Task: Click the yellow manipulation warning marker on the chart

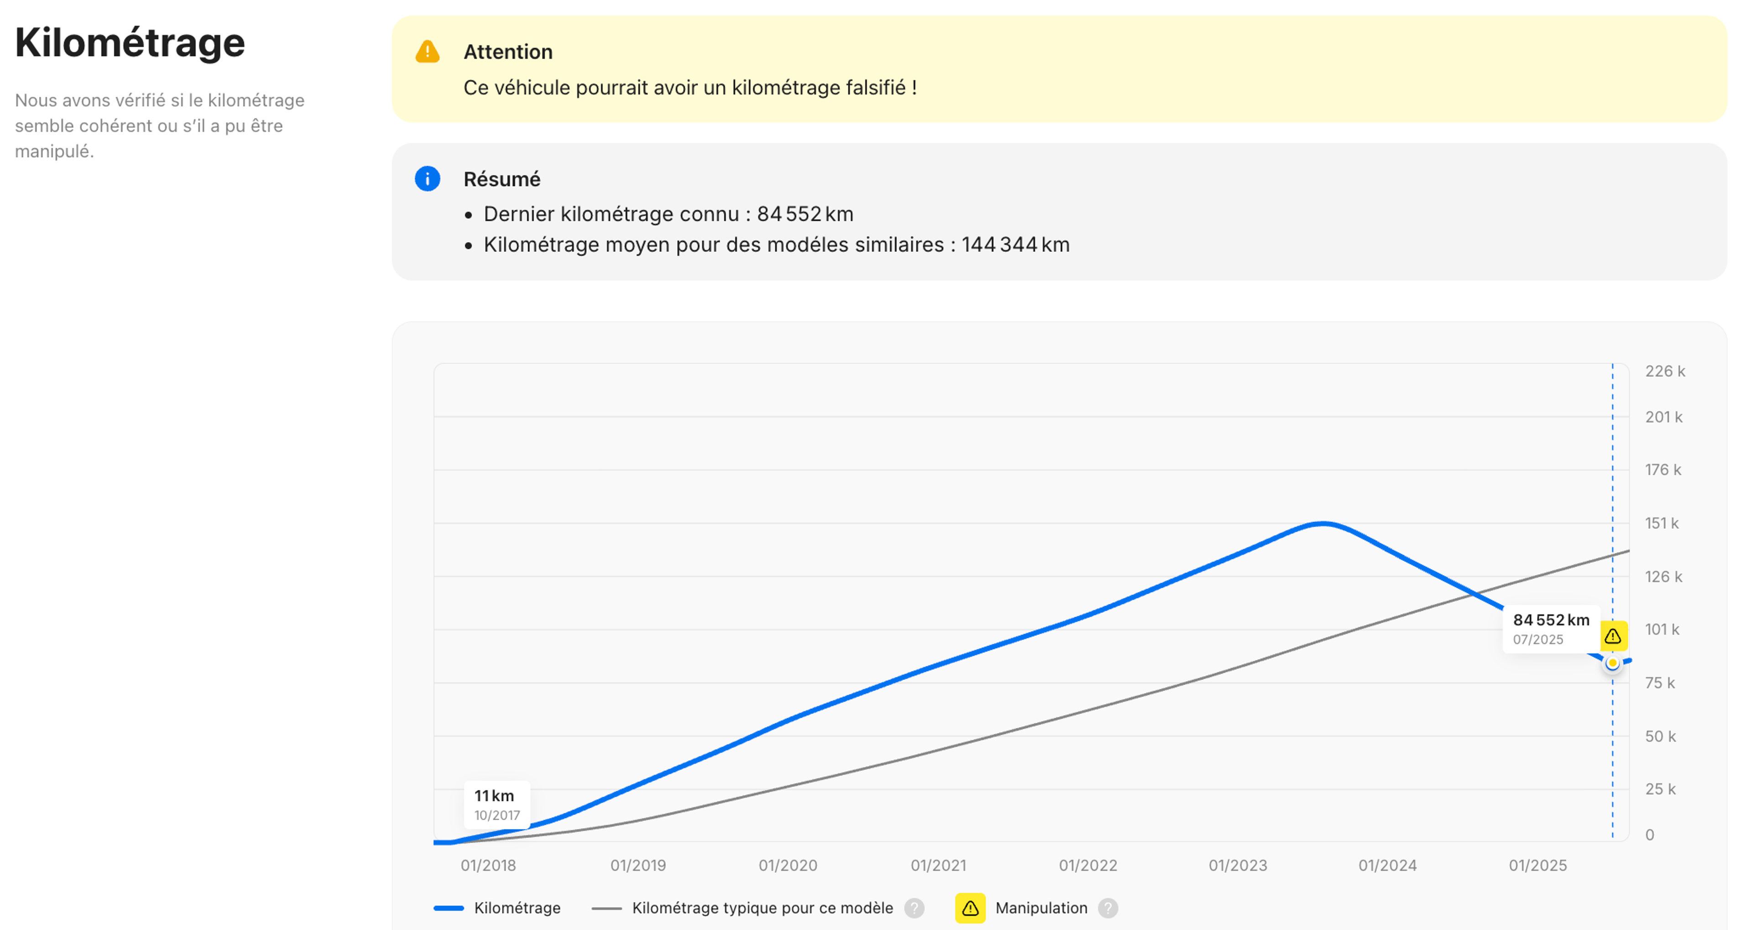Action: pos(1612,636)
